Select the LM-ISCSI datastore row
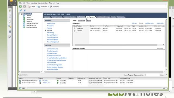Viewport: 174px width, 98px height. pyautogui.click(x=119, y=30)
